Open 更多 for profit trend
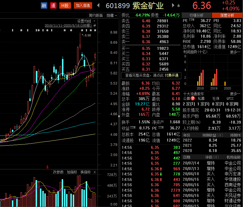The image size is (243, 207). (x=235, y=52)
